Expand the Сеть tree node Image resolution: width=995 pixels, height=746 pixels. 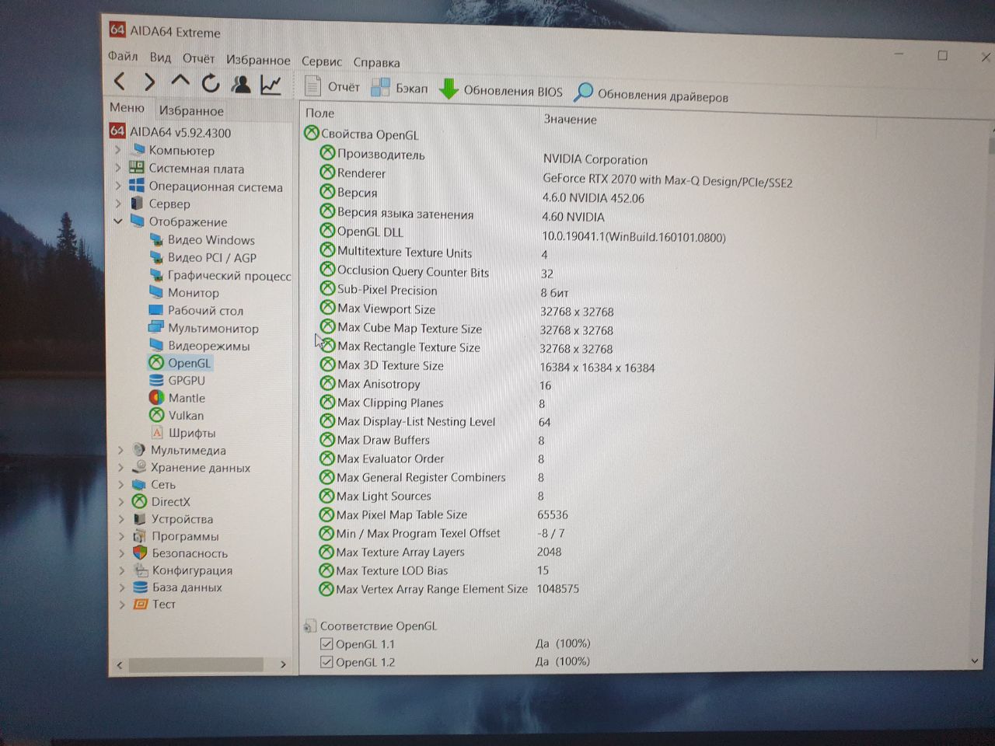coord(120,484)
